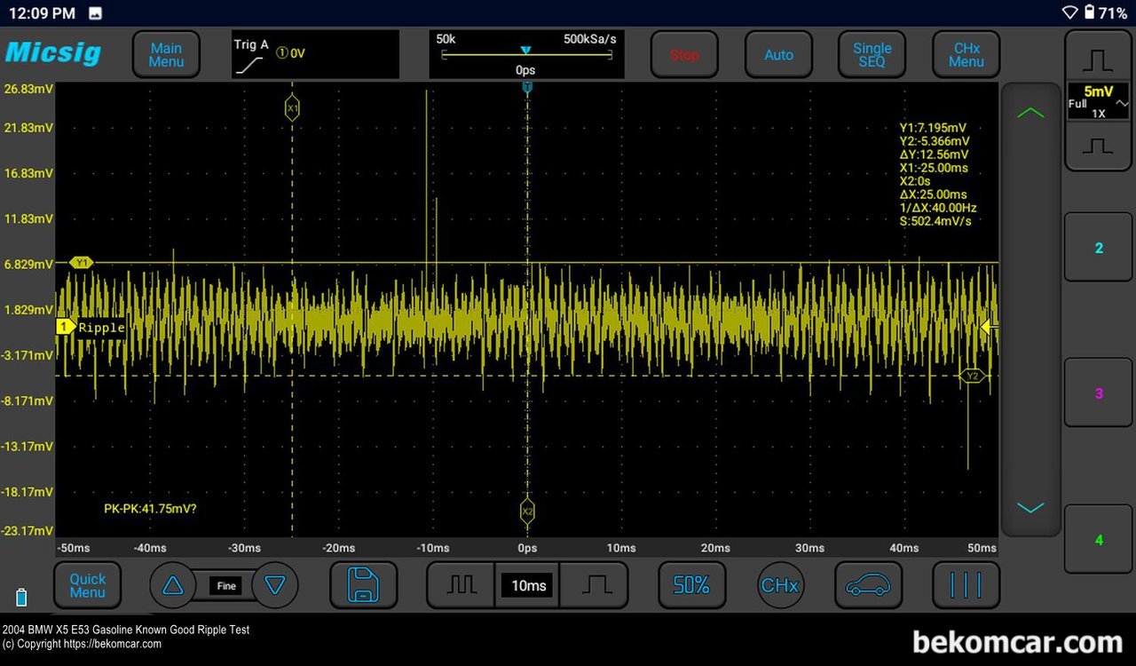1136x666 pixels.
Task: Tap the up triangle fine adjust button
Action: (172, 585)
